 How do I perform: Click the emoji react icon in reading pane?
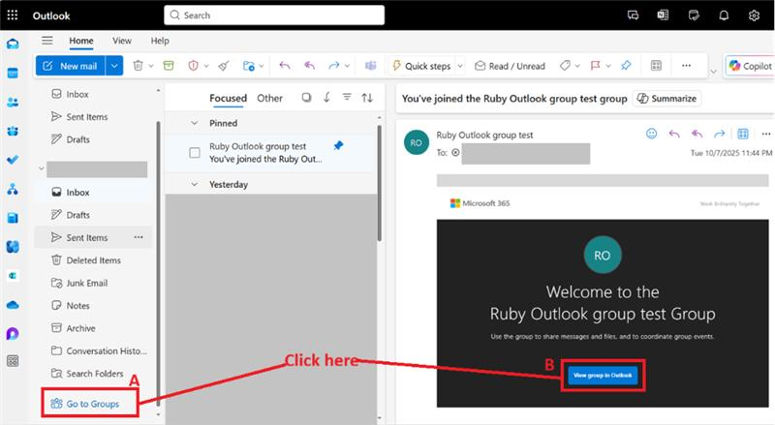pyautogui.click(x=651, y=134)
